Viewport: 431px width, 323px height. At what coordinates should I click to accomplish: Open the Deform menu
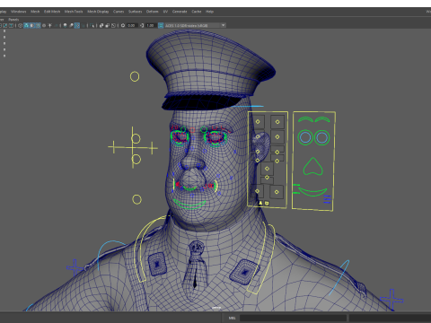pos(152,12)
